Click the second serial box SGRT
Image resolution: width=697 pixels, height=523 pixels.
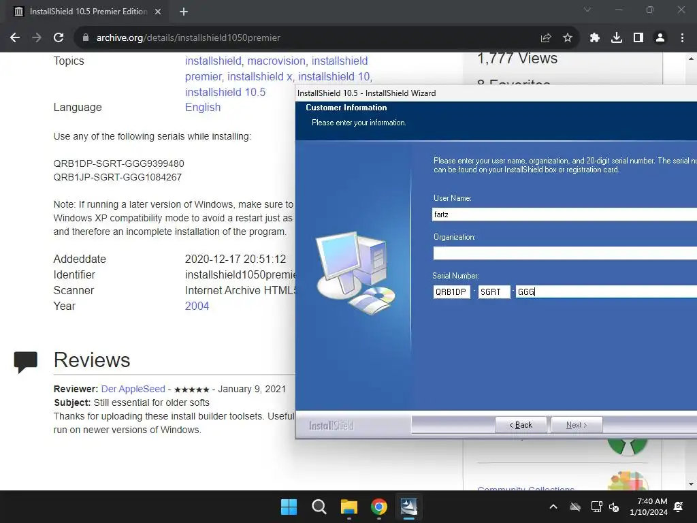pos(494,291)
